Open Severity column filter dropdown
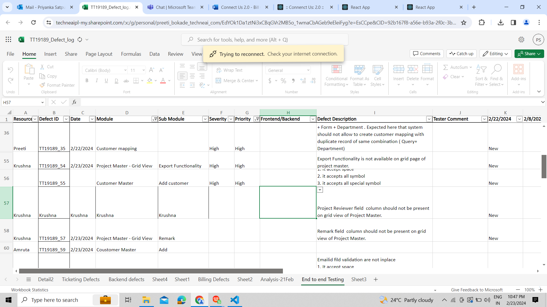Viewport: 547px width, 307px height. 231,119
